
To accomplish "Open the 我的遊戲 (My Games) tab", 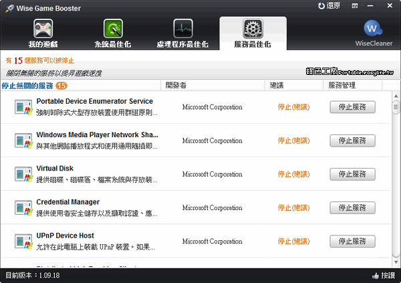I will point(43,33).
